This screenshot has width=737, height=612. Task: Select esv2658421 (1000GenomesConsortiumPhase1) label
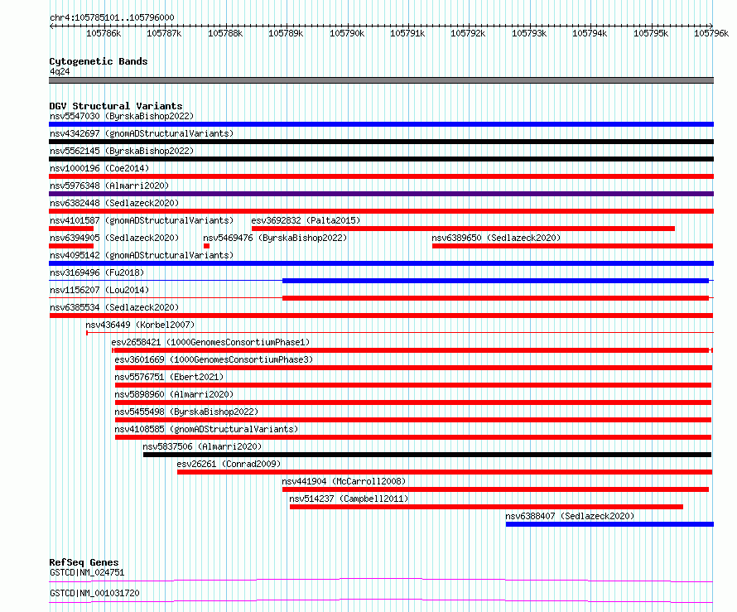(x=210, y=342)
